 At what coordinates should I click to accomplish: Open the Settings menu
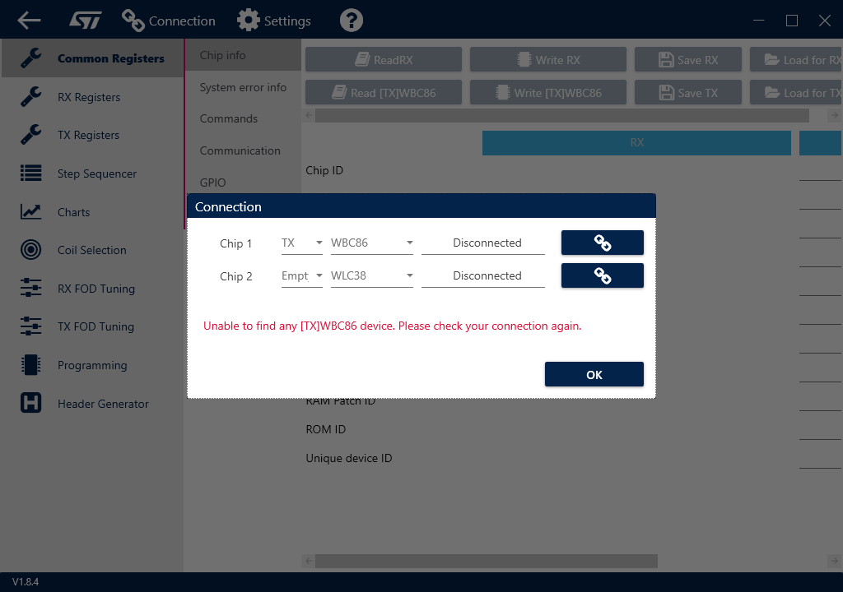[x=273, y=20]
